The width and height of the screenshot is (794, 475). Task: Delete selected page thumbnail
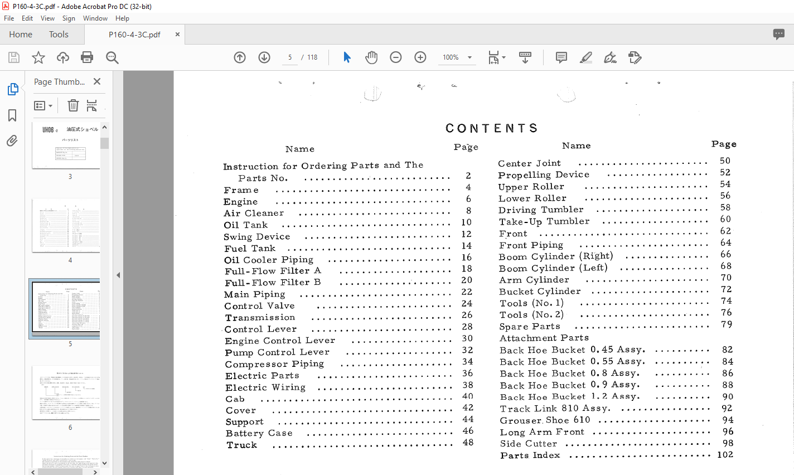click(73, 105)
